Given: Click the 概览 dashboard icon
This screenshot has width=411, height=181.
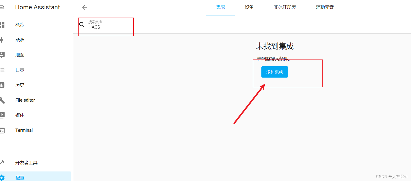Looking at the screenshot, I should (x=2, y=25).
